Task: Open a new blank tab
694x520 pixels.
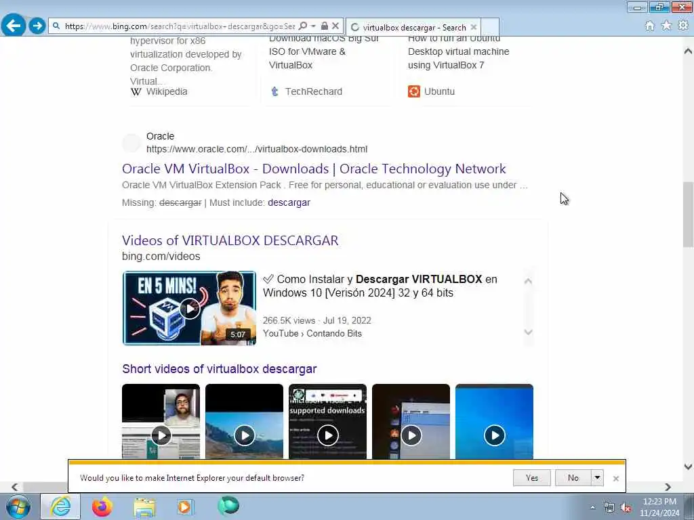Action: (x=490, y=27)
